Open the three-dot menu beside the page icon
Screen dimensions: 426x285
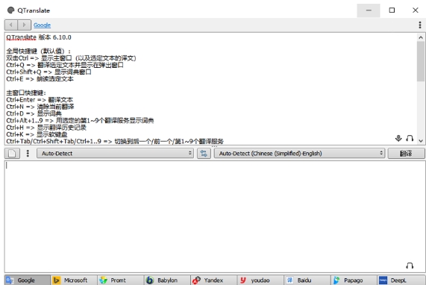[x=28, y=154]
